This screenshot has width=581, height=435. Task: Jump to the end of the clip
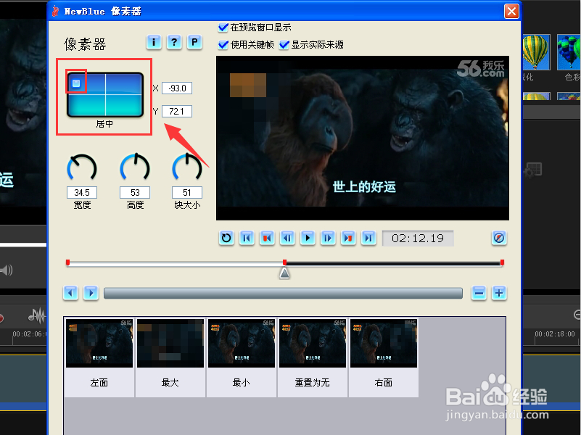click(x=368, y=238)
